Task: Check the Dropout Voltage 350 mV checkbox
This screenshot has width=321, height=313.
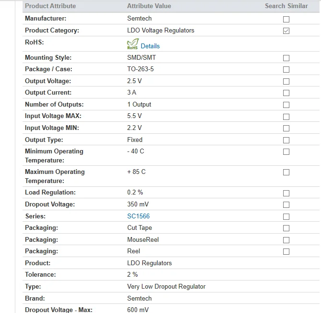Action: (286, 205)
